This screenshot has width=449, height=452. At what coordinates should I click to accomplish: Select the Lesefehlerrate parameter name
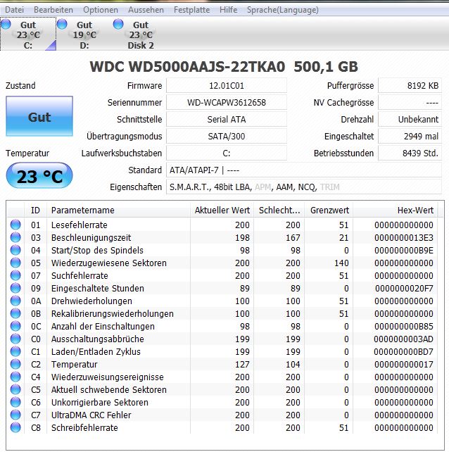[x=80, y=225]
